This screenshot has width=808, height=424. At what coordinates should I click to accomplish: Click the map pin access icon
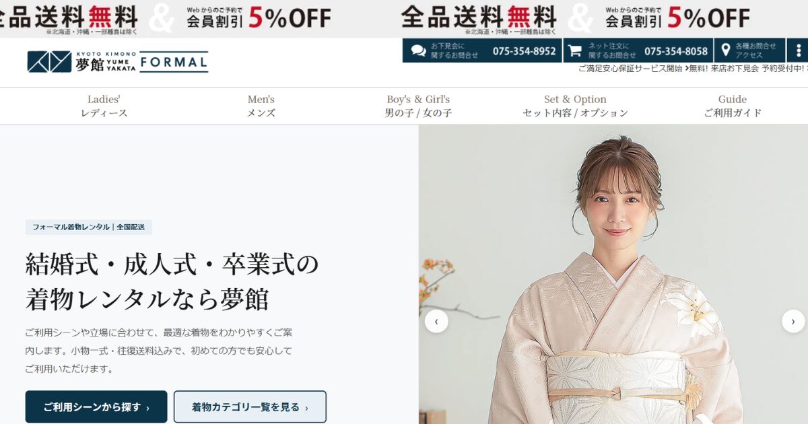tap(726, 50)
